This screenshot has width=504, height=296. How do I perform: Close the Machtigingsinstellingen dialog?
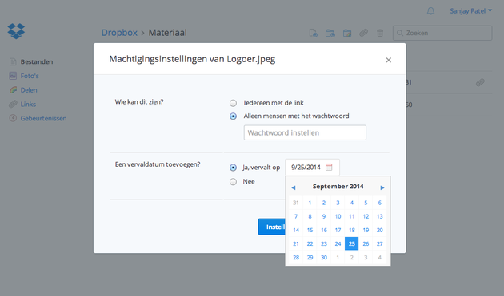388,60
